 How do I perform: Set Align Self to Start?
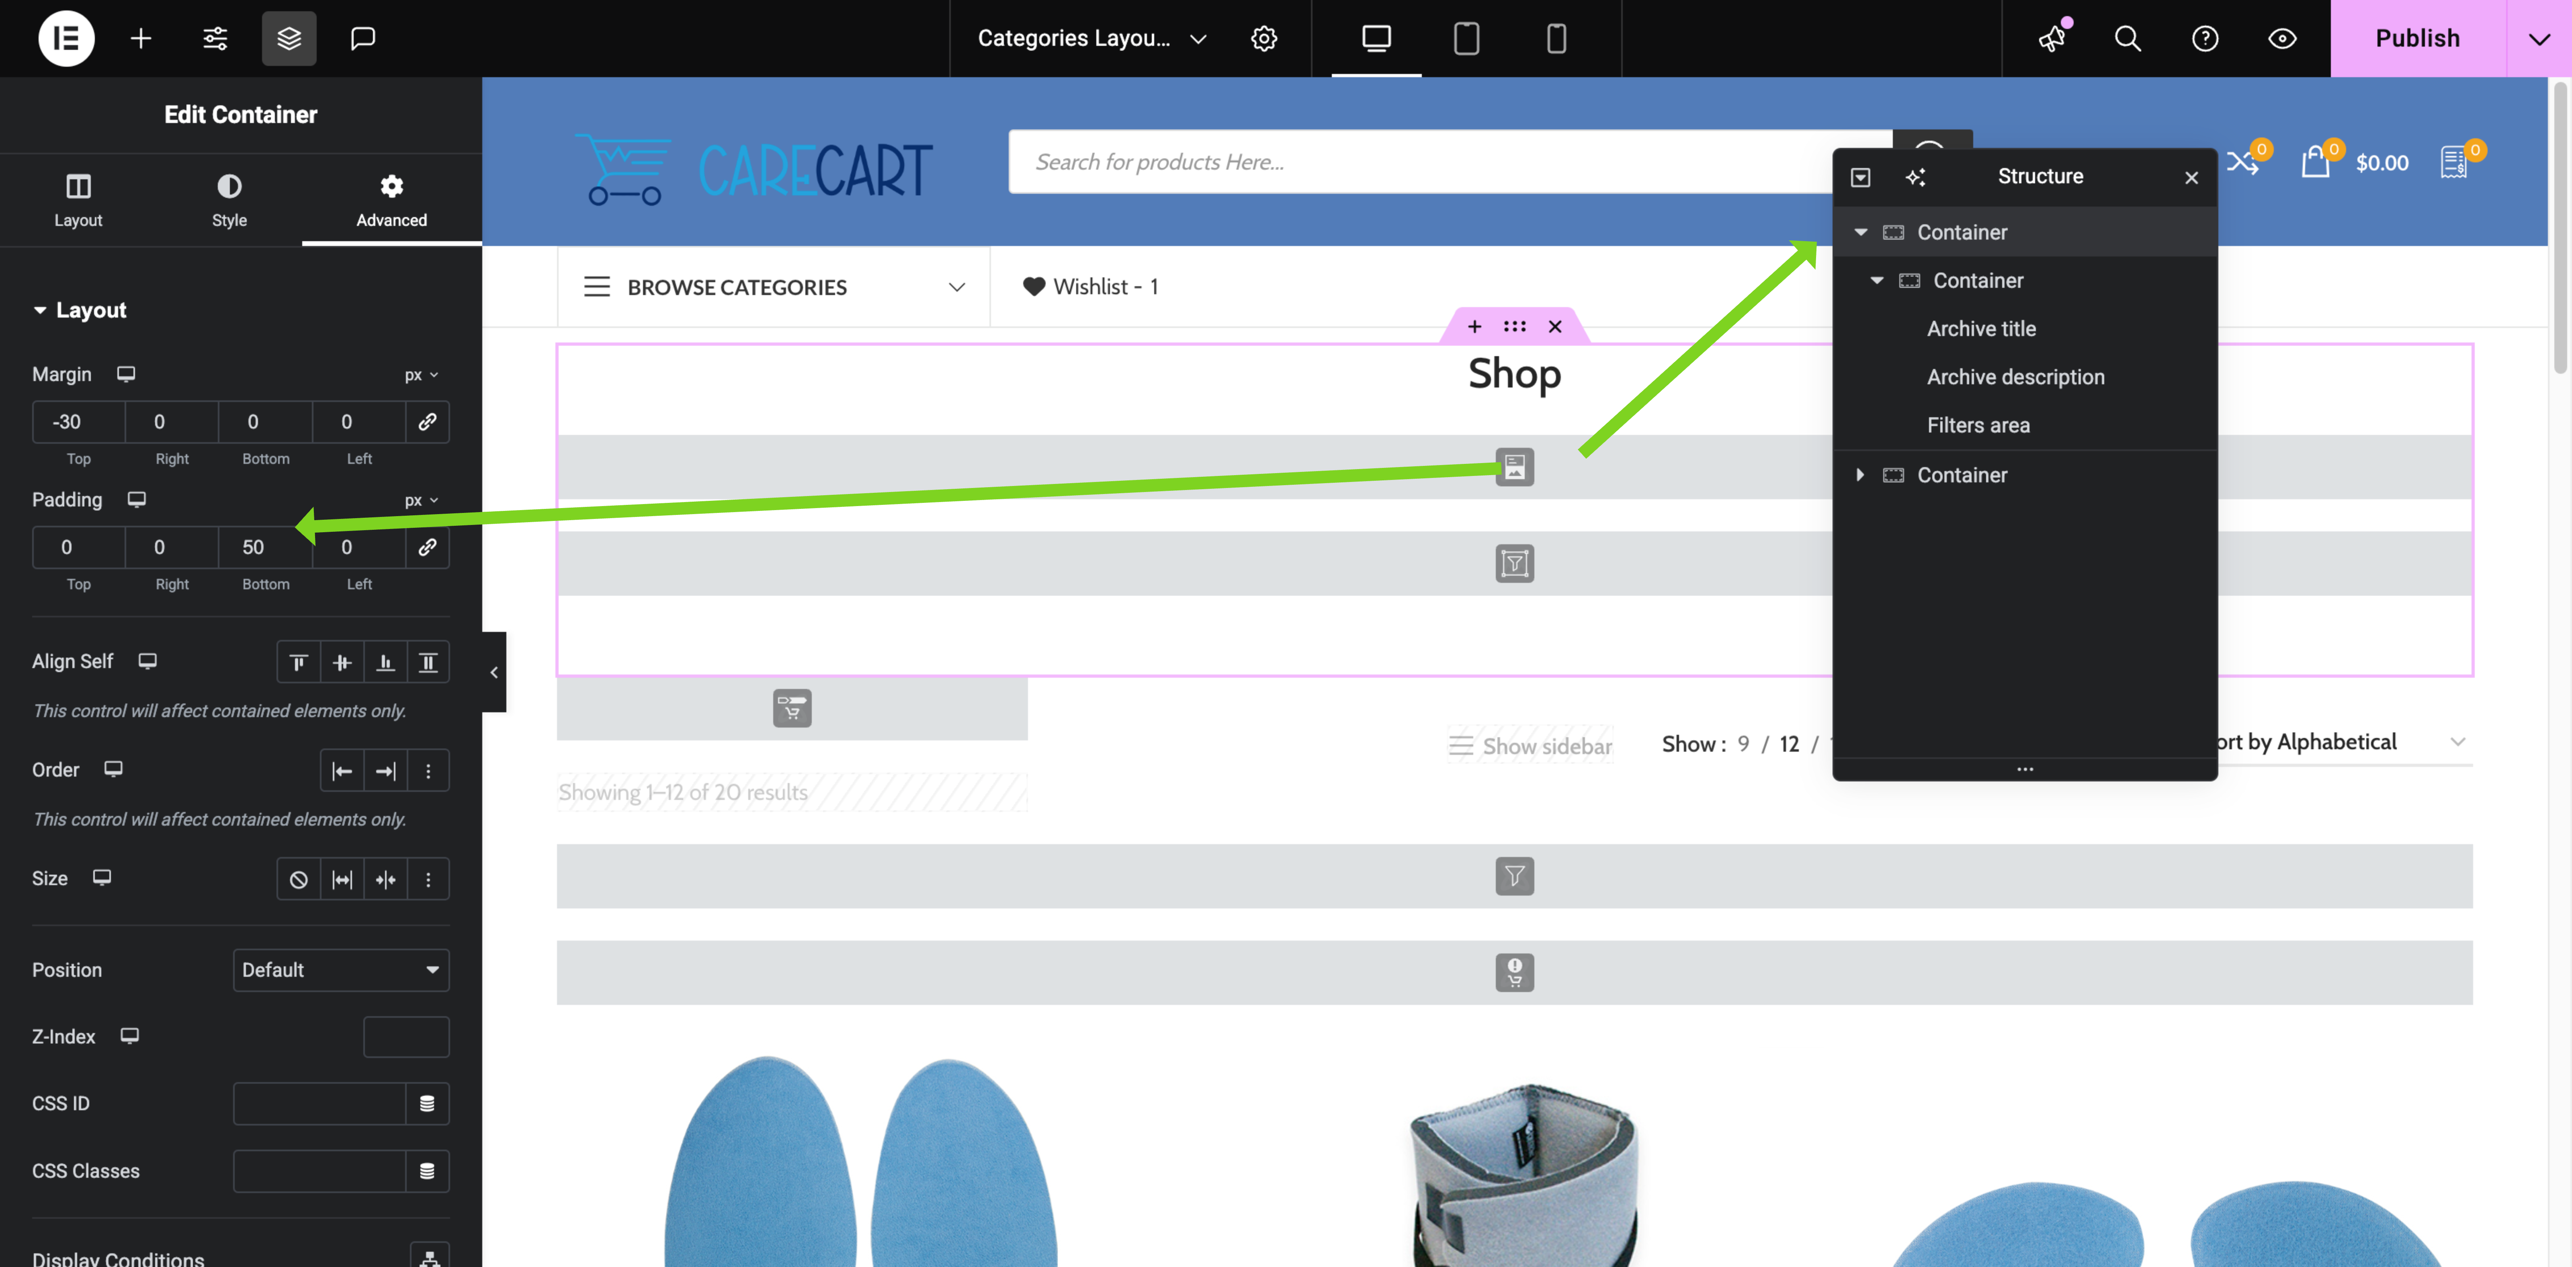[x=299, y=662]
